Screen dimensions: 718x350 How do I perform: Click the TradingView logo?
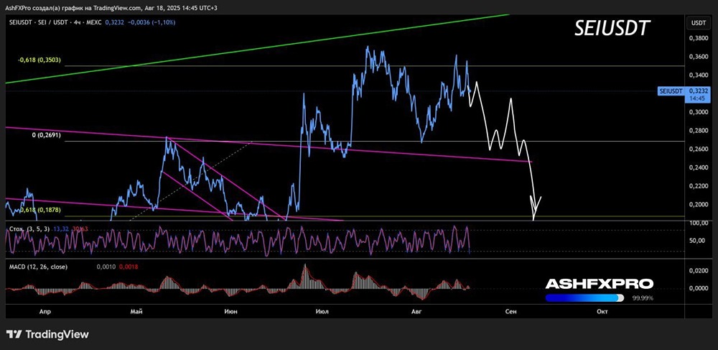47,334
